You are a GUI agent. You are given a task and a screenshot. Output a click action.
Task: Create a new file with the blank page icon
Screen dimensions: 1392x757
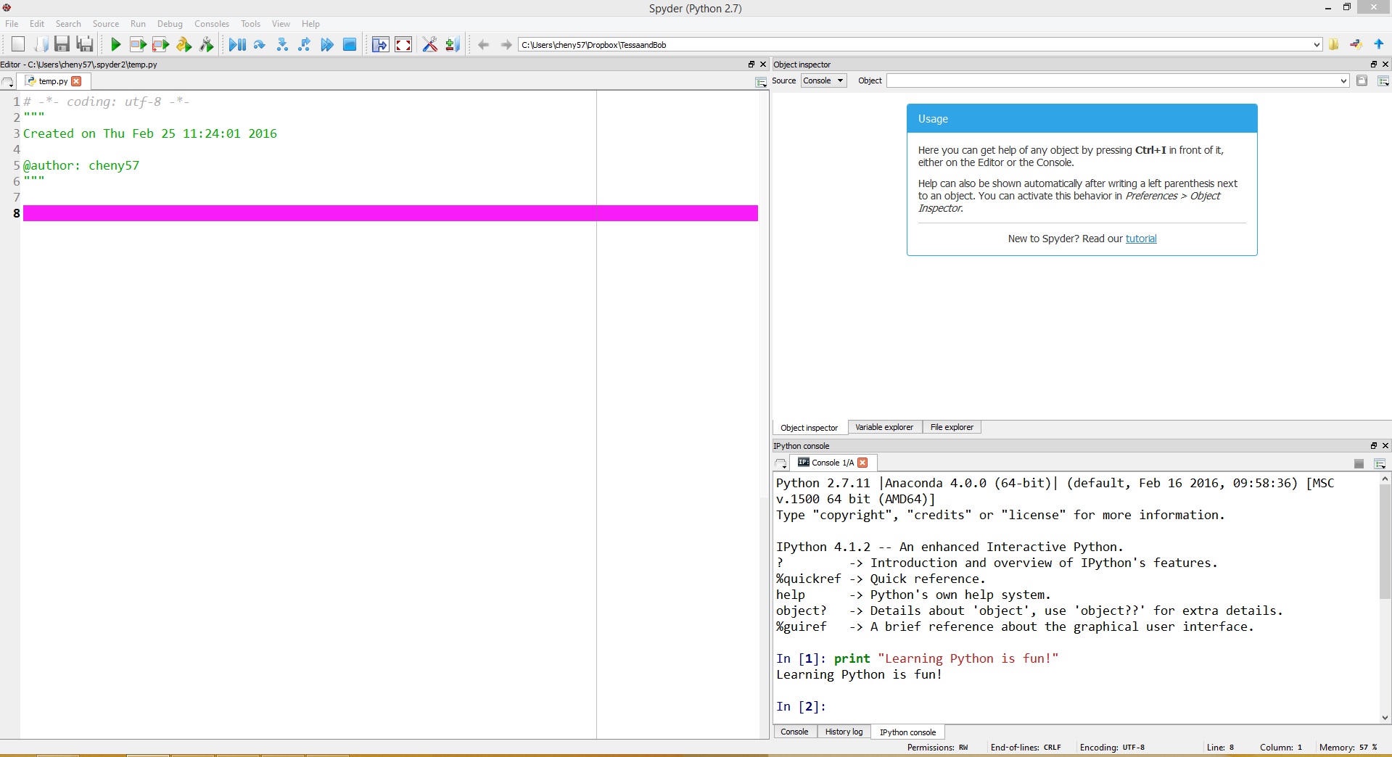point(18,45)
